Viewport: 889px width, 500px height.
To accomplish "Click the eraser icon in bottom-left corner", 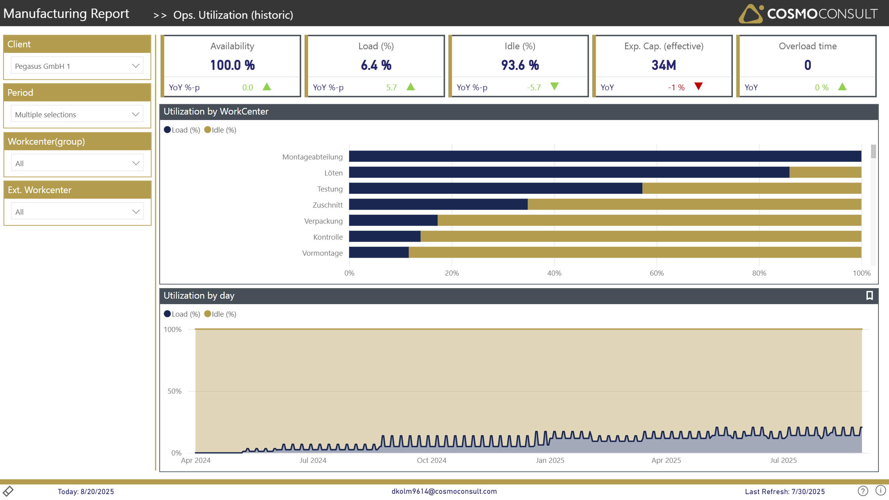I will 8,491.
